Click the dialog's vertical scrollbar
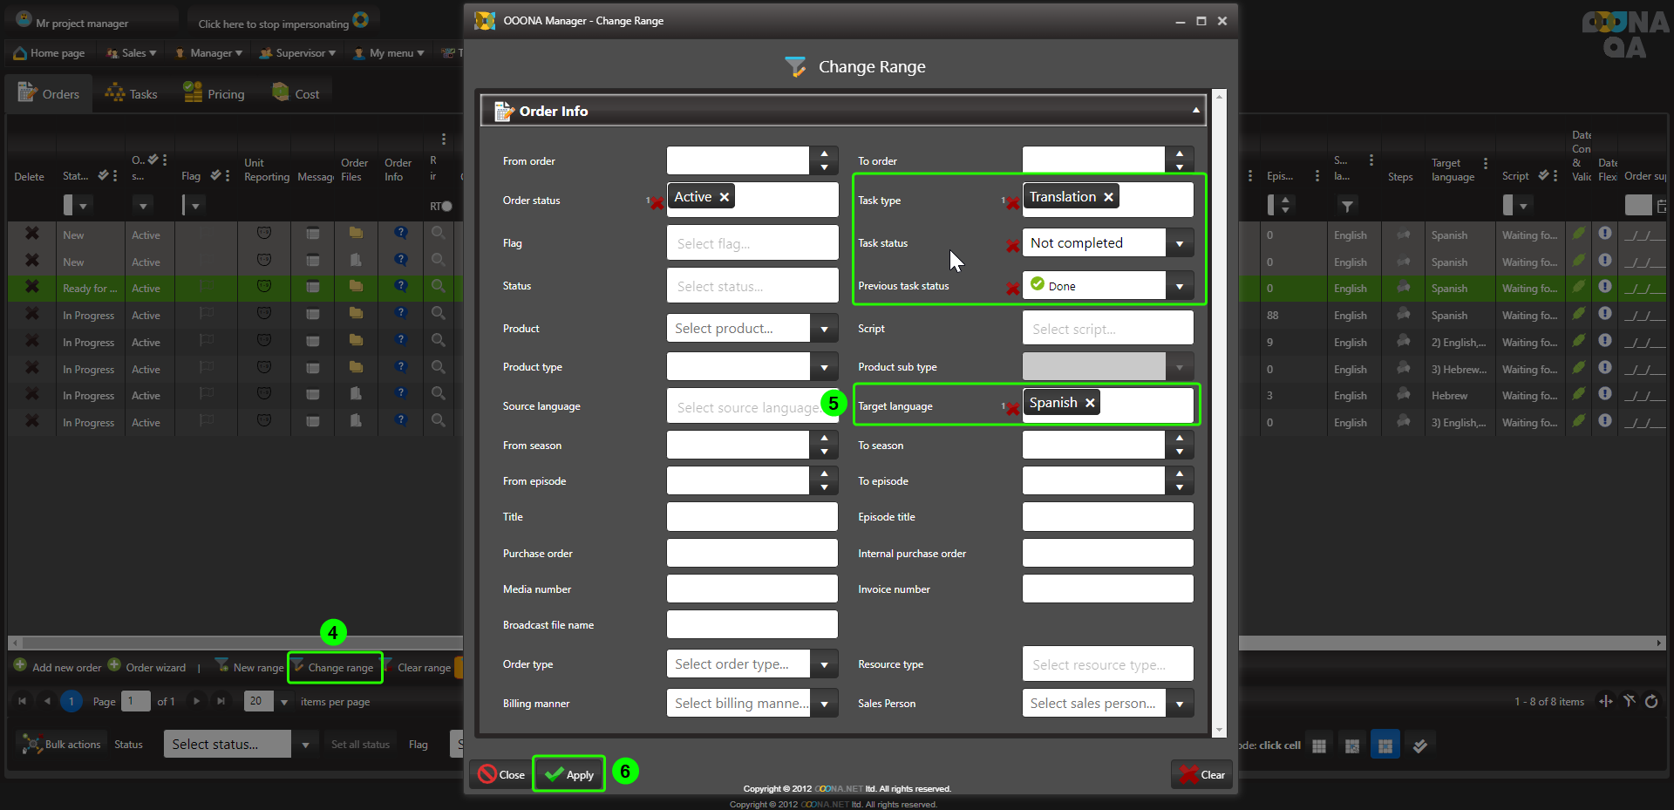Viewport: 1674px width, 810px height. [x=1219, y=410]
